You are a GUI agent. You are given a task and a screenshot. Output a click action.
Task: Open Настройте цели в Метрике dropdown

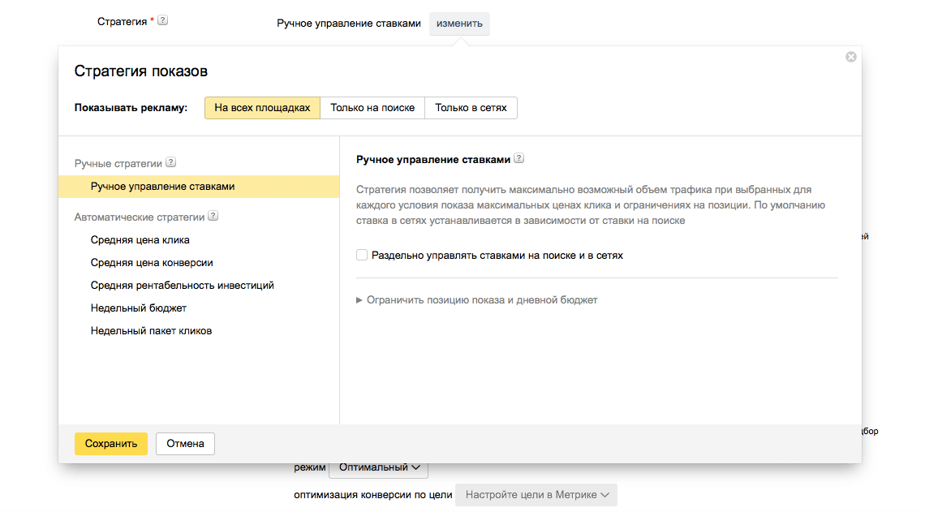pos(536,494)
